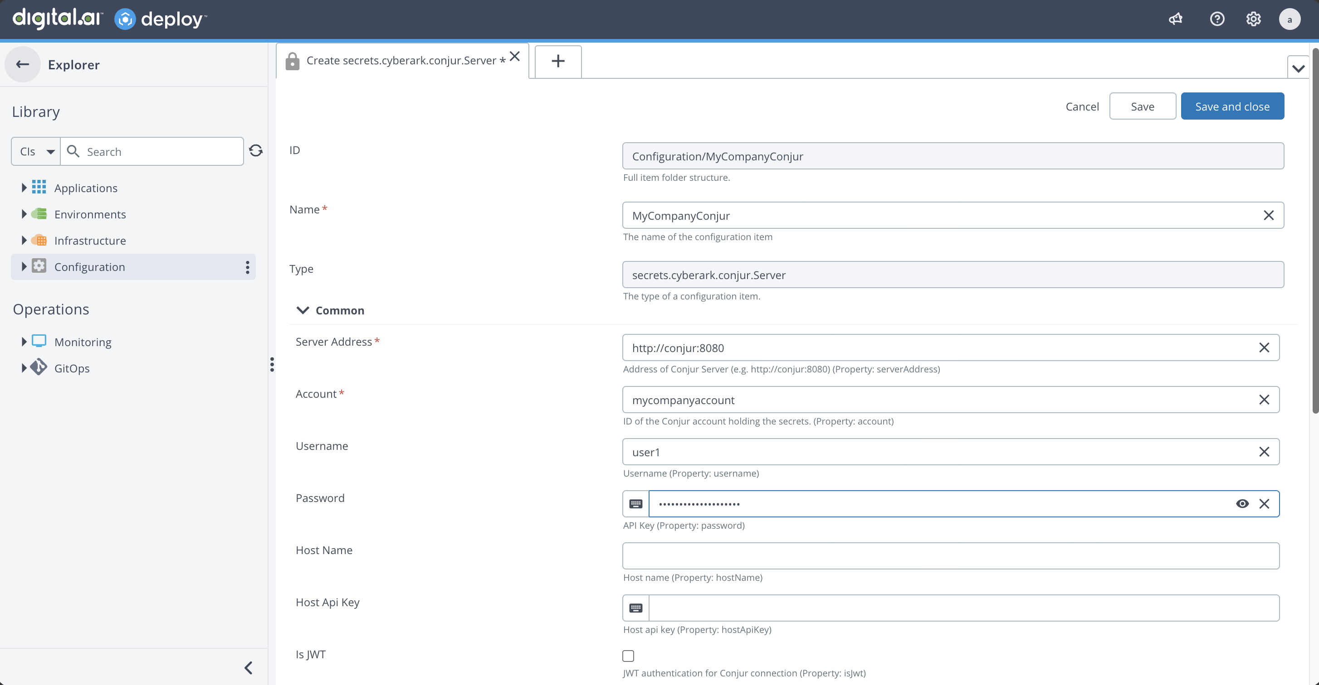Screen dimensions: 1319x685
Task: Enable the Is JWT checkbox
Action: coord(628,656)
